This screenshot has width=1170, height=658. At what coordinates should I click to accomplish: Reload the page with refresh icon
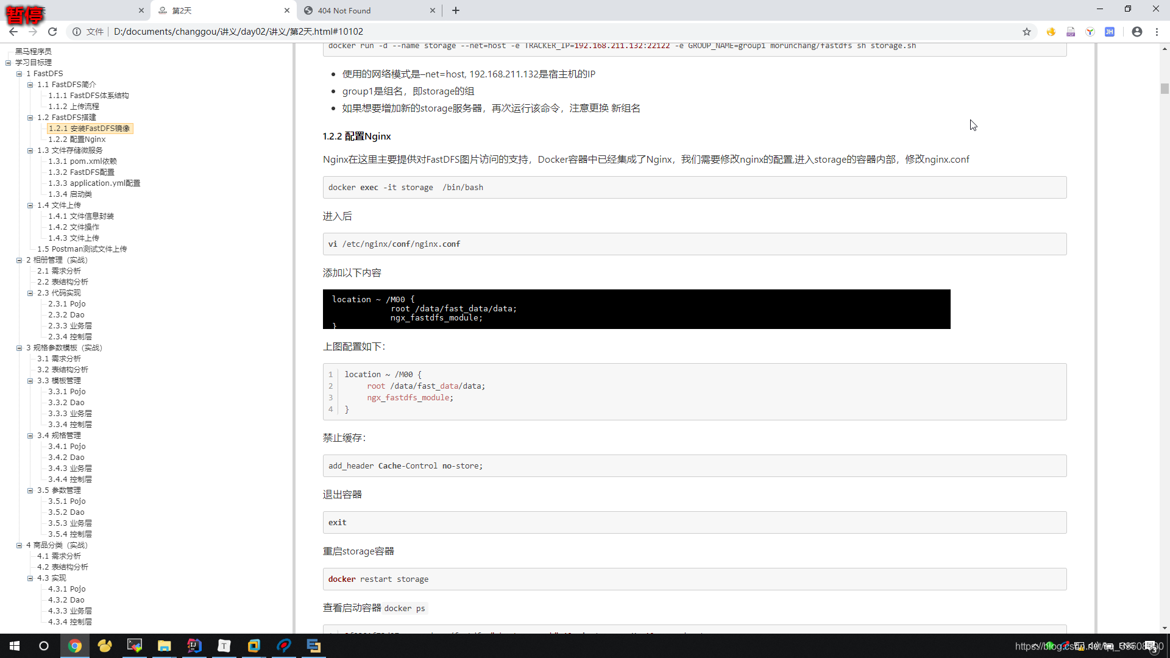[52, 32]
